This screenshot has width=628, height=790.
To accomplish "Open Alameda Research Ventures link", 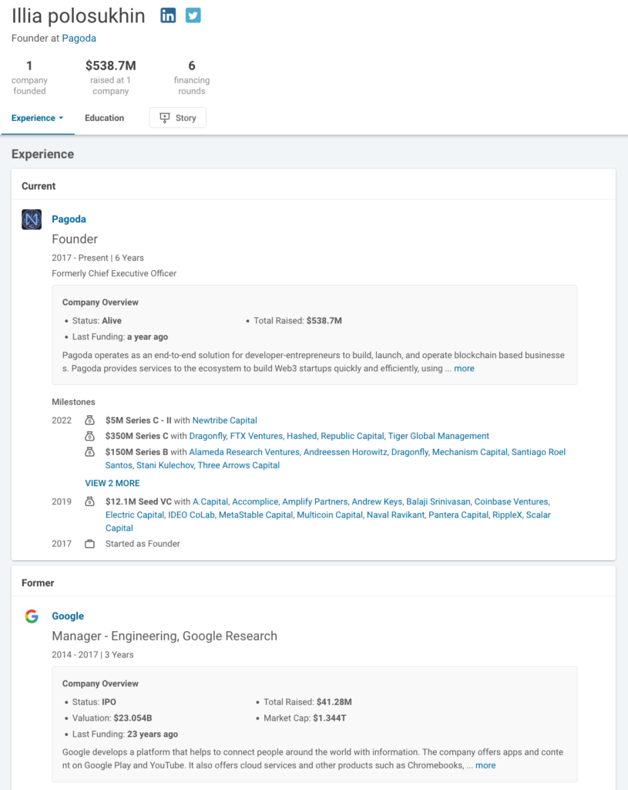I will coord(244,452).
